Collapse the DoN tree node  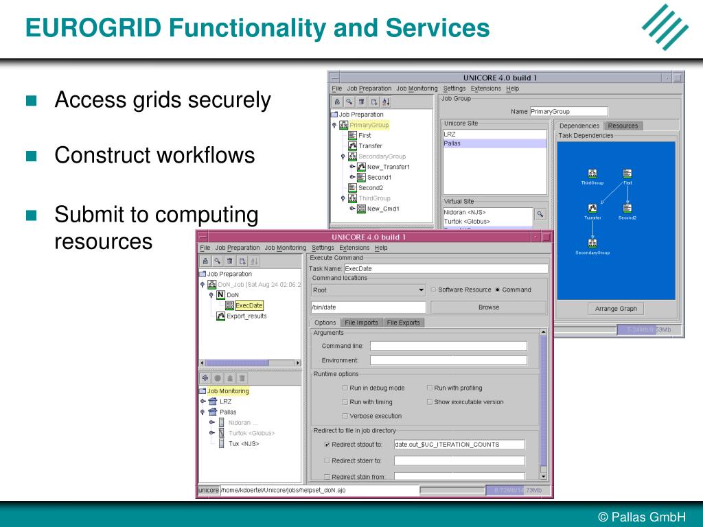tap(211, 295)
